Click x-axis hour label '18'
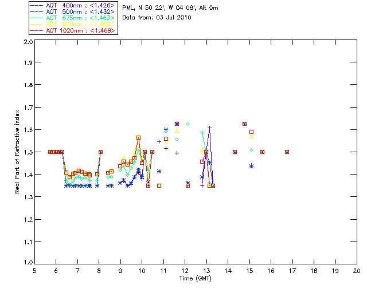 (x=314, y=271)
